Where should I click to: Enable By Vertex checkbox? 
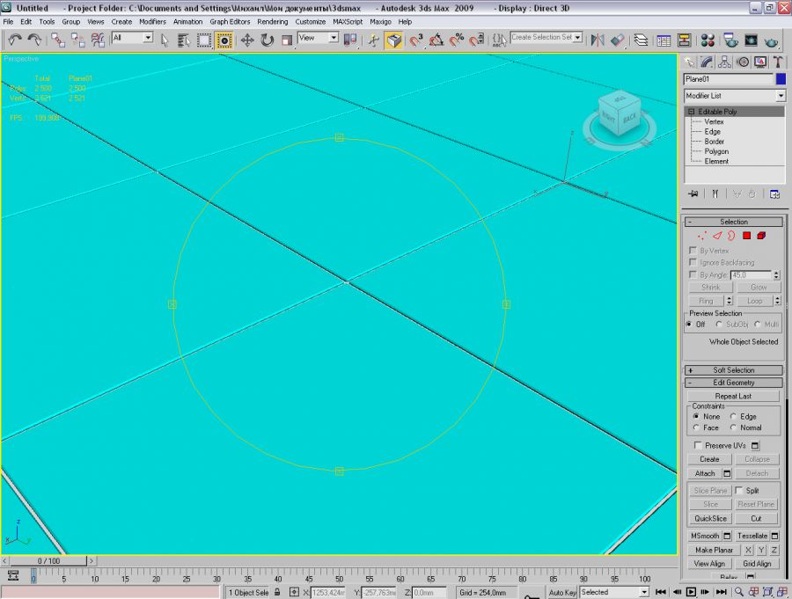point(693,251)
